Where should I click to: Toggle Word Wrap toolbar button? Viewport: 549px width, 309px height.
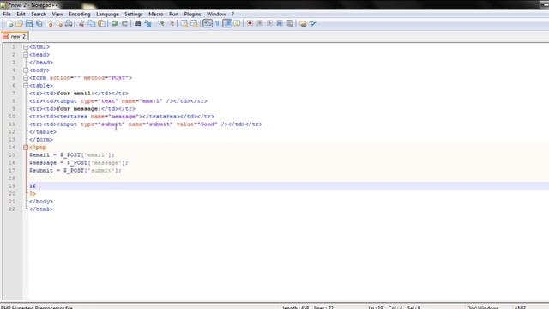[x=208, y=23]
